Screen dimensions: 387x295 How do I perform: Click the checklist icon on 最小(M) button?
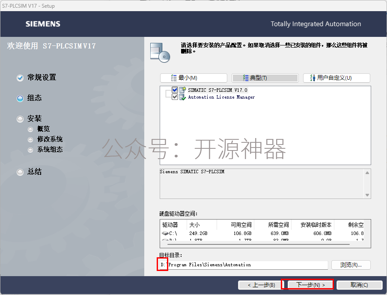[x=174, y=78]
